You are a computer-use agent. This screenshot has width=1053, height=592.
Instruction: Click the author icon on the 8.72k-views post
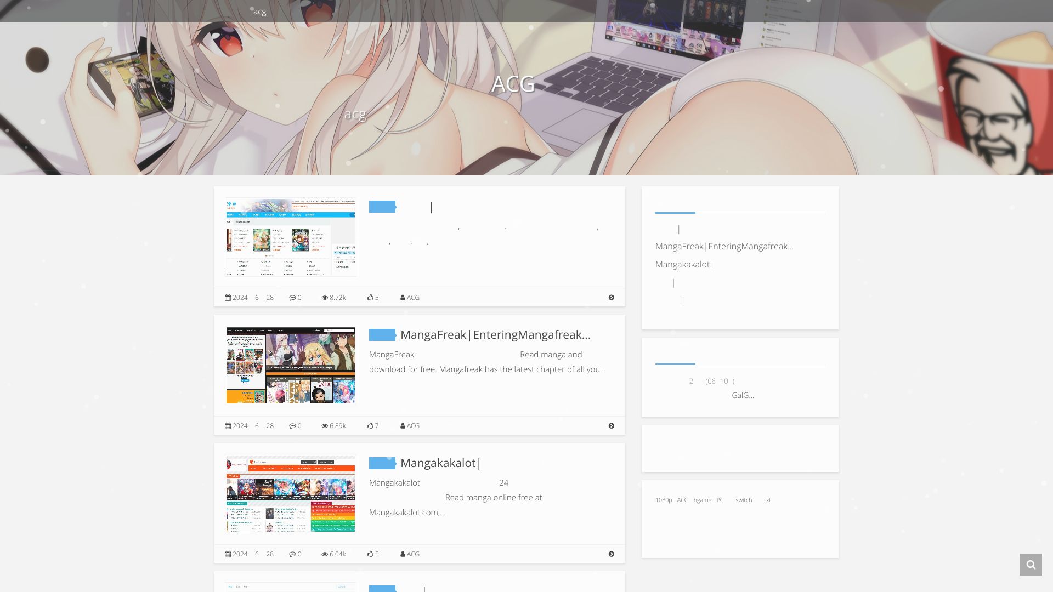click(403, 298)
